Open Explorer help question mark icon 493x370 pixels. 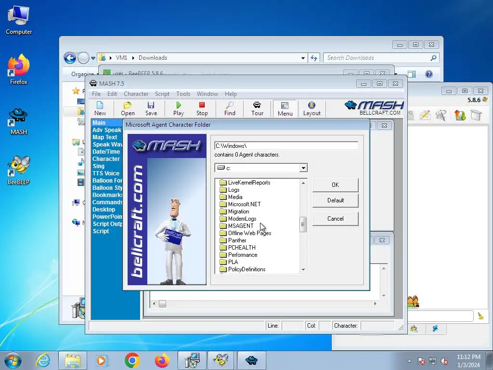point(428,74)
